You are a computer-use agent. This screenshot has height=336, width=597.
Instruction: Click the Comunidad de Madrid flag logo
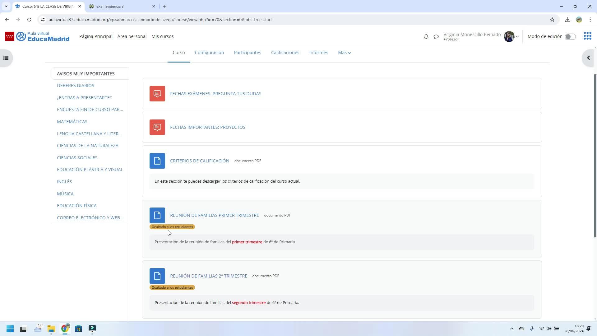click(x=10, y=36)
